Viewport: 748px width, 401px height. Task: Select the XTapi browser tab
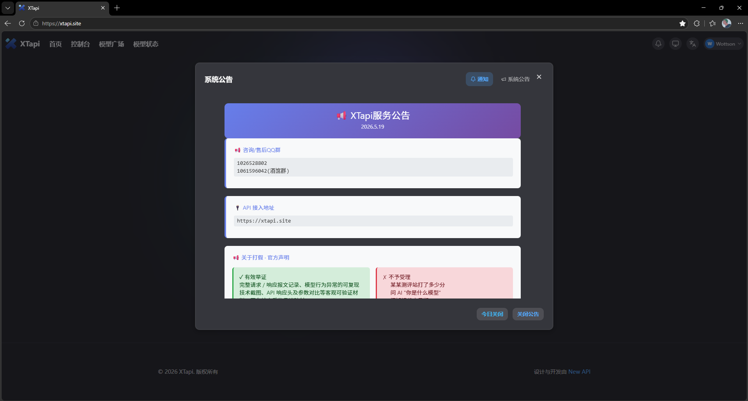coord(62,8)
